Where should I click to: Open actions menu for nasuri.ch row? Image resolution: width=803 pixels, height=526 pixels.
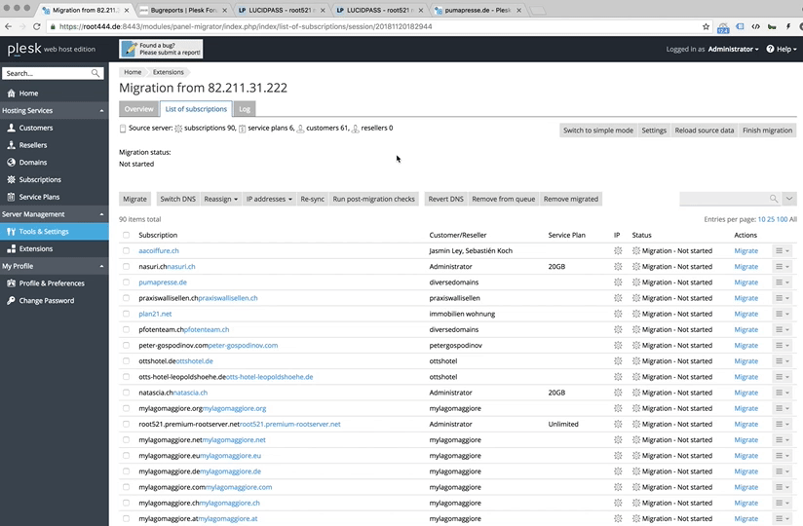click(x=782, y=267)
